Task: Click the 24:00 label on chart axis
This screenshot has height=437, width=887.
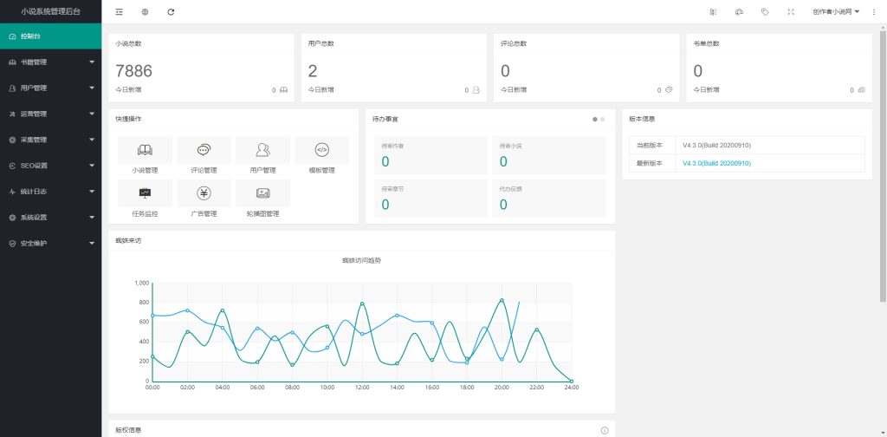Action: coord(572,388)
